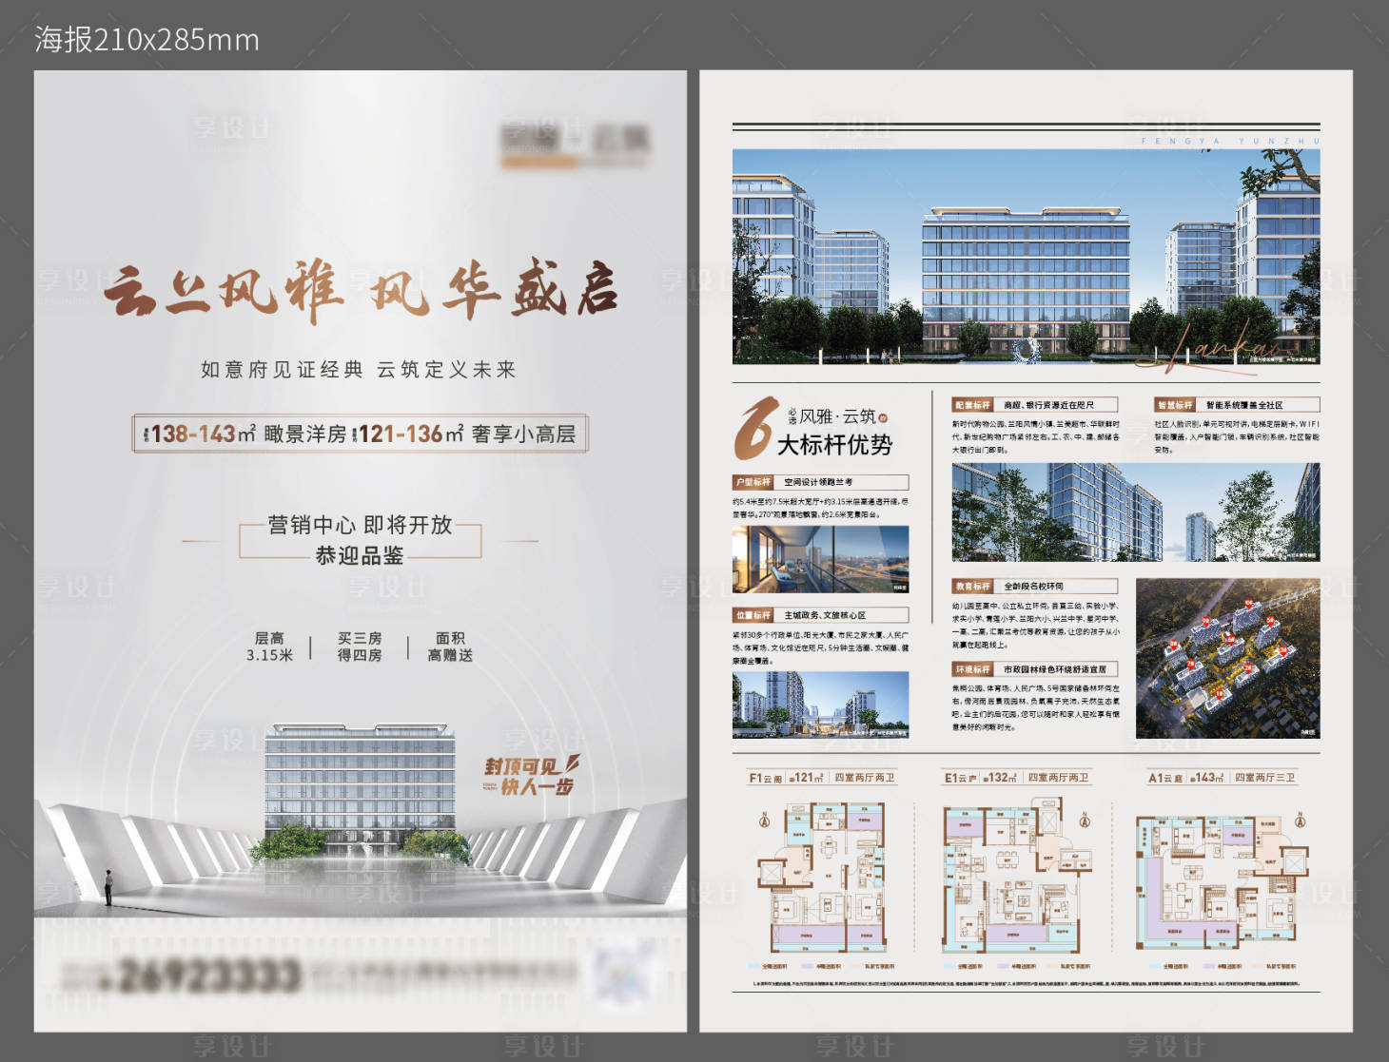Image resolution: width=1389 pixels, height=1062 pixels.
Task: Click the '智慧标杆' section label
Action: 1175,405
